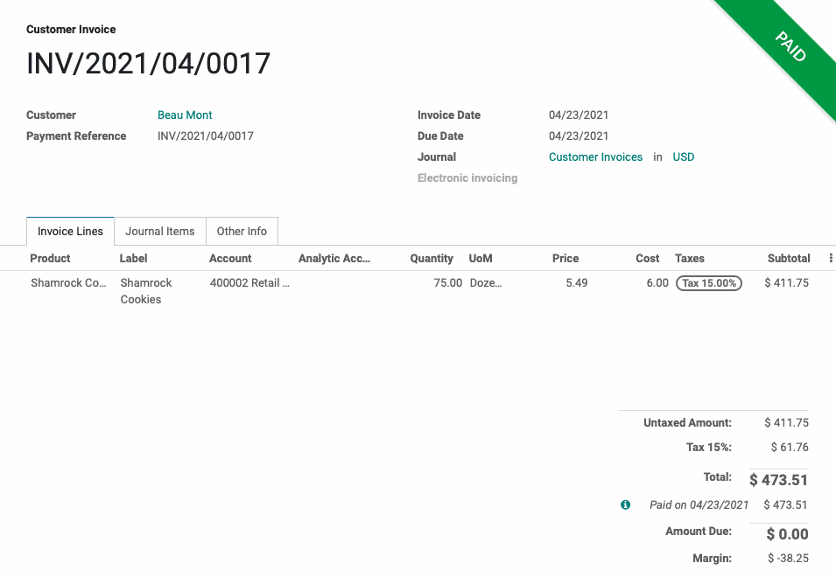Sort by the Analytic Acc... column header

tap(334, 258)
